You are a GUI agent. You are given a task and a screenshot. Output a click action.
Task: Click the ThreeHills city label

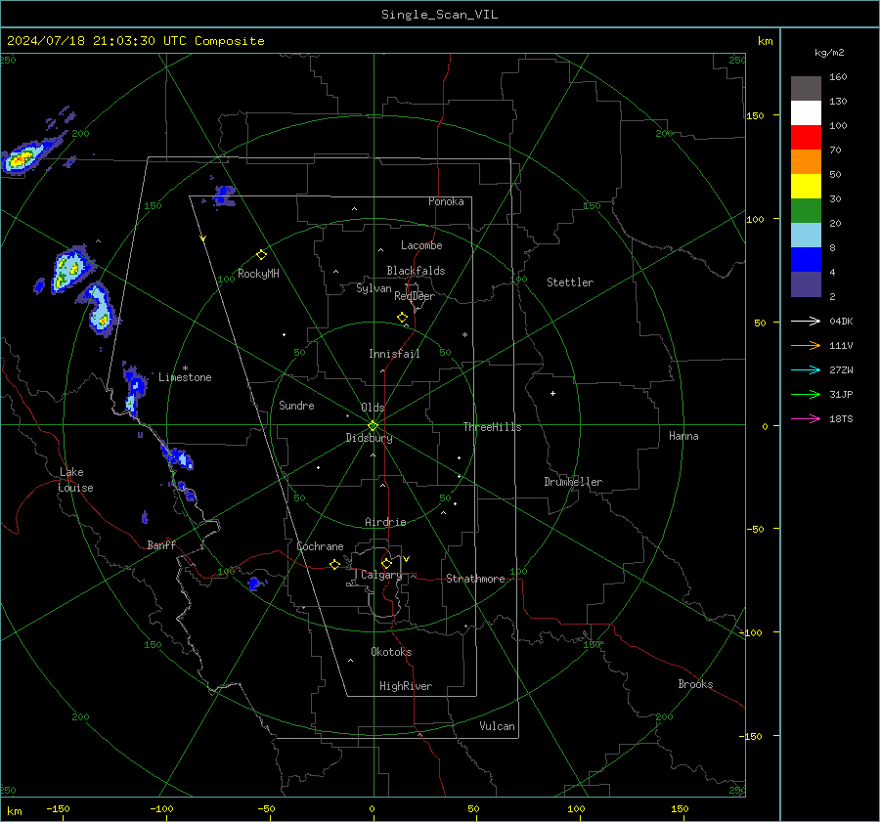(492, 427)
